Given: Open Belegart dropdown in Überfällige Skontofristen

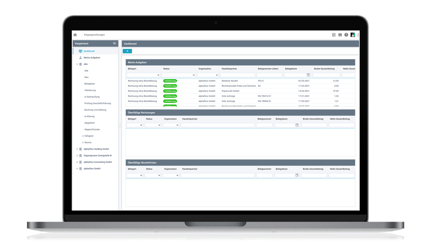Looking at the screenshot, I should point(135,175).
